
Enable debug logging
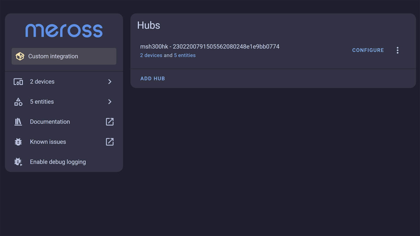click(58, 162)
